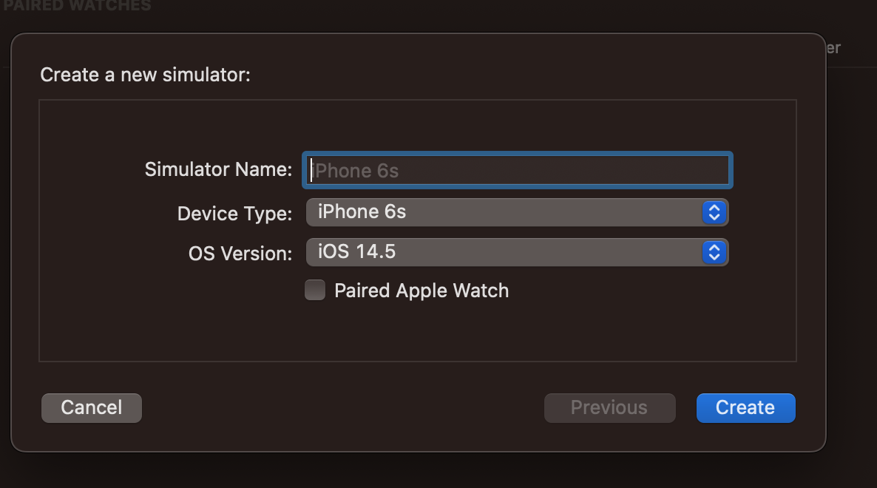Open the Device Type dropdown
This screenshot has height=488, width=877.
503,212
